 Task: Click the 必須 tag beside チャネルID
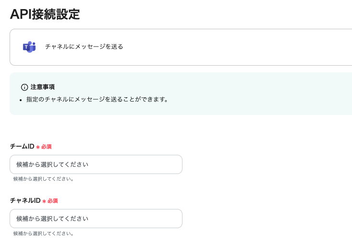point(52,201)
